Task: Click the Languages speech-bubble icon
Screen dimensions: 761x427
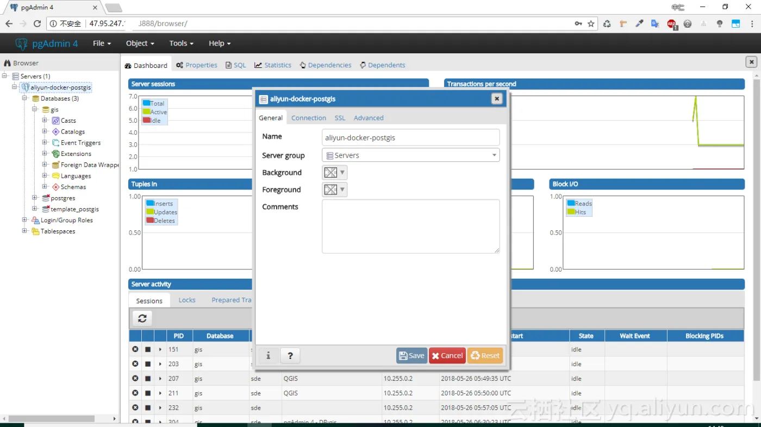Action: [x=55, y=176]
